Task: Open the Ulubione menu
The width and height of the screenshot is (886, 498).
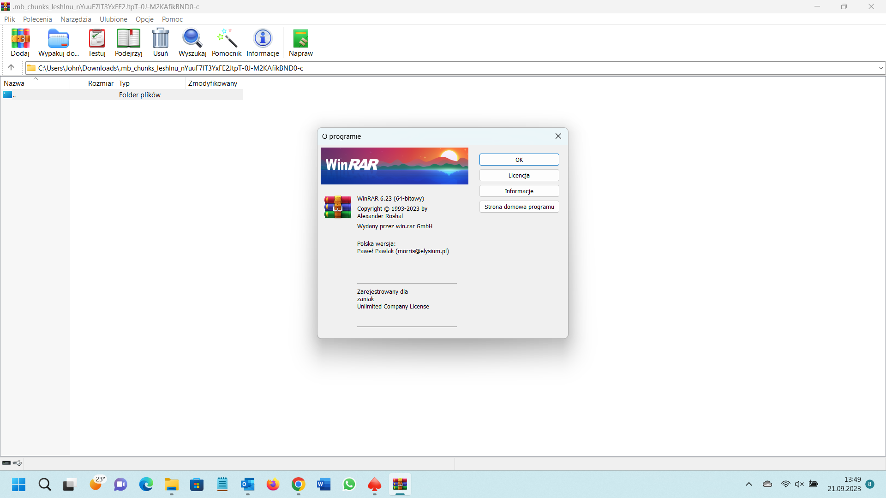Action: [x=114, y=19]
